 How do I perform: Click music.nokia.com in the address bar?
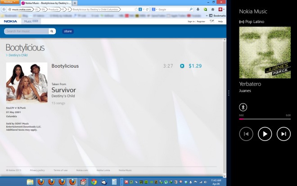click(x=22, y=9)
